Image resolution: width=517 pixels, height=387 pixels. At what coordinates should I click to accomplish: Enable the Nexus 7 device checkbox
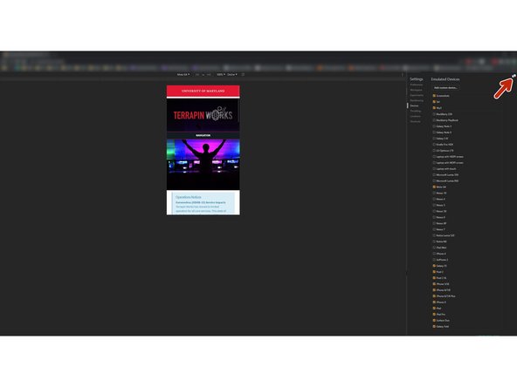click(434, 229)
